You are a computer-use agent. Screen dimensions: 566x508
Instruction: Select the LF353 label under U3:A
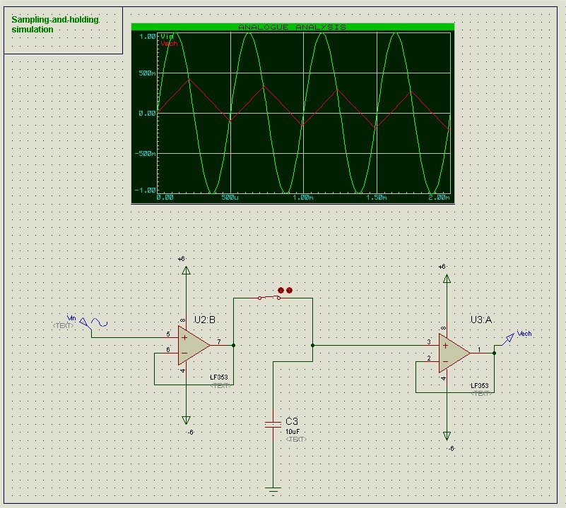pos(479,385)
